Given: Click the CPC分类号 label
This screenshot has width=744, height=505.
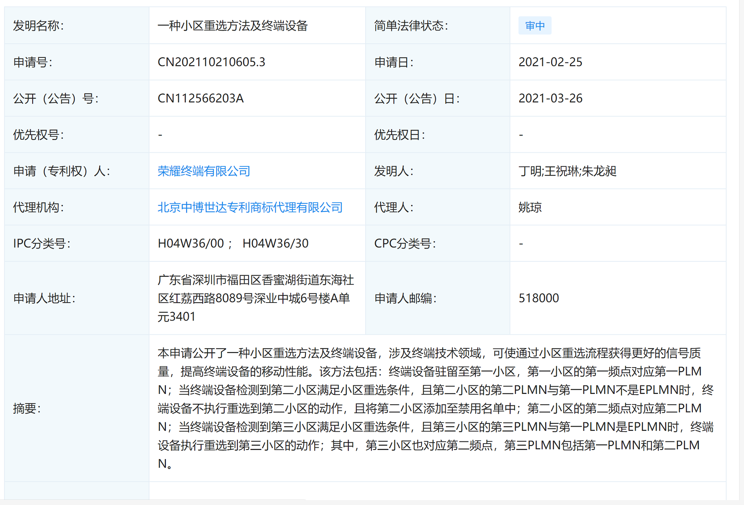Looking at the screenshot, I should click(x=405, y=243).
